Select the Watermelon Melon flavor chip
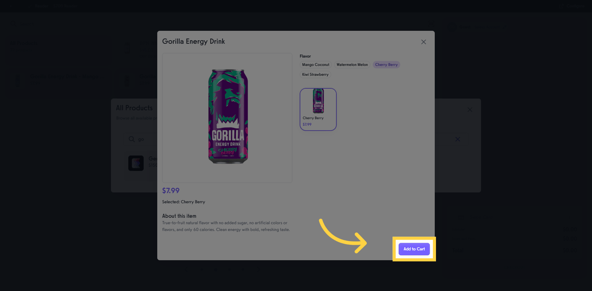Image resolution: width=592 pixels, height=291 pixels. [352, 64]
